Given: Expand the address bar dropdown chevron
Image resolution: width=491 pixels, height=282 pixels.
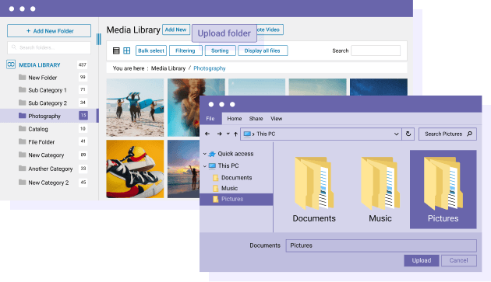Looking at the screenshot, I should coord(396,134).
